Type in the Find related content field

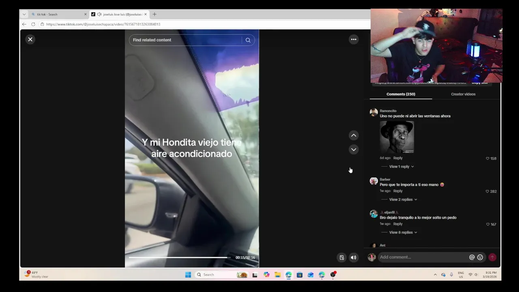[186, 40]
